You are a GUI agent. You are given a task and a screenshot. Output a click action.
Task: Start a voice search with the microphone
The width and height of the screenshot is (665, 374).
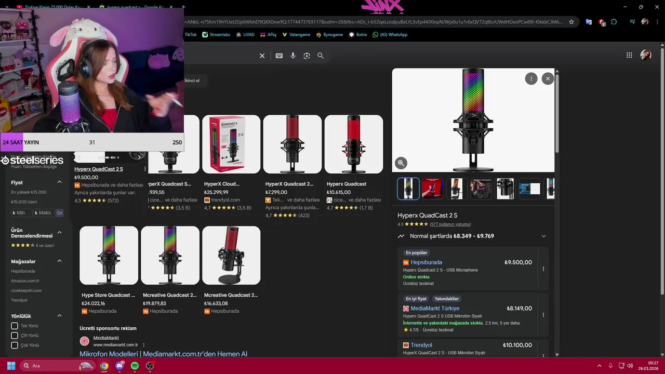click(x=293, y=56)
